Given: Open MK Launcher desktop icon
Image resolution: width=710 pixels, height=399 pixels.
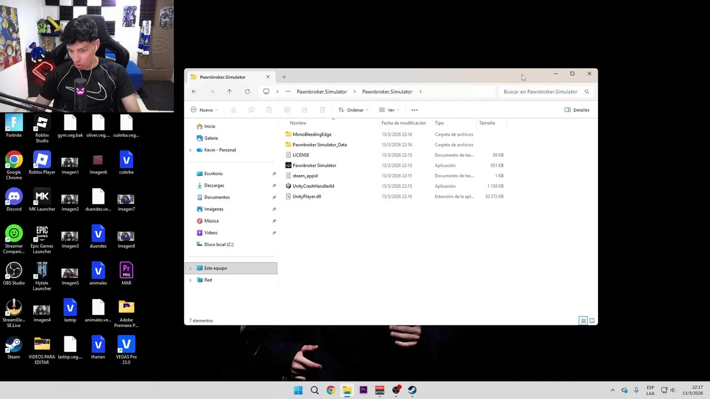Looking at the screenshot, I should point(42,200).
